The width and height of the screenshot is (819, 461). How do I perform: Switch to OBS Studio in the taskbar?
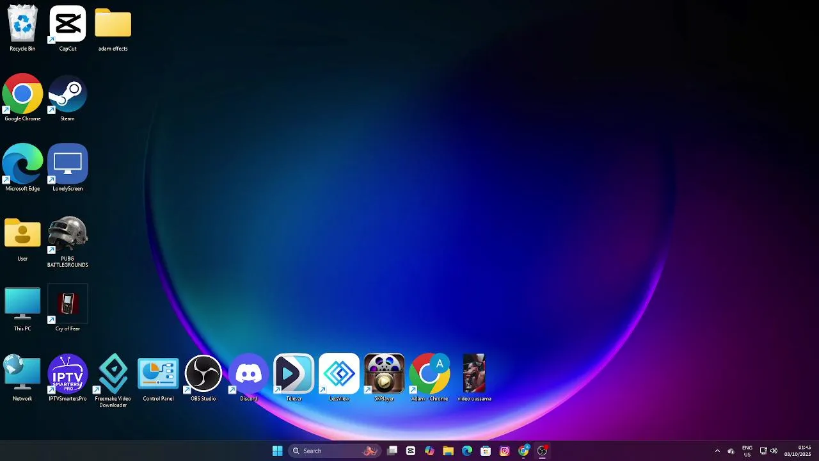pyautogui.click(x=543, y=451)
